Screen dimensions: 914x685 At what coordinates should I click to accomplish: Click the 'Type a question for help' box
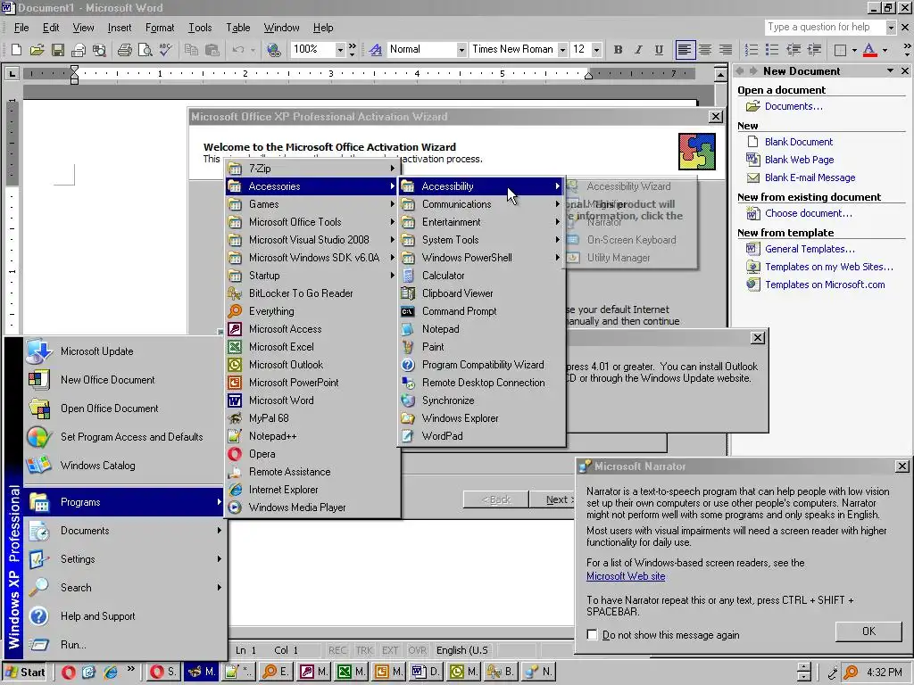coord(824,27)
